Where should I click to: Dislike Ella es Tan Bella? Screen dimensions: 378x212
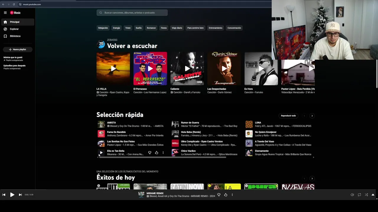(150, 153)
